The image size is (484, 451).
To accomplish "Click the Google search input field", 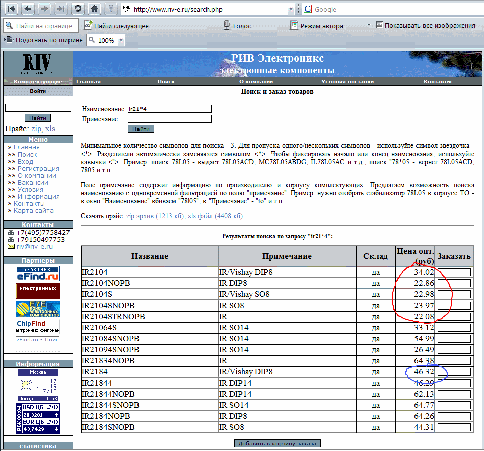I will 398,9.
